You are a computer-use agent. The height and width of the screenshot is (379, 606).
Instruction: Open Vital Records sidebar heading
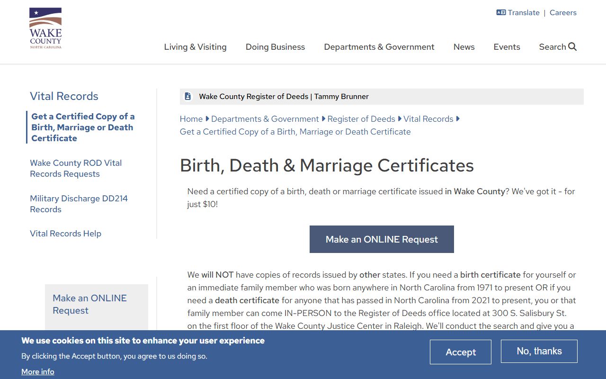point(64,96)
